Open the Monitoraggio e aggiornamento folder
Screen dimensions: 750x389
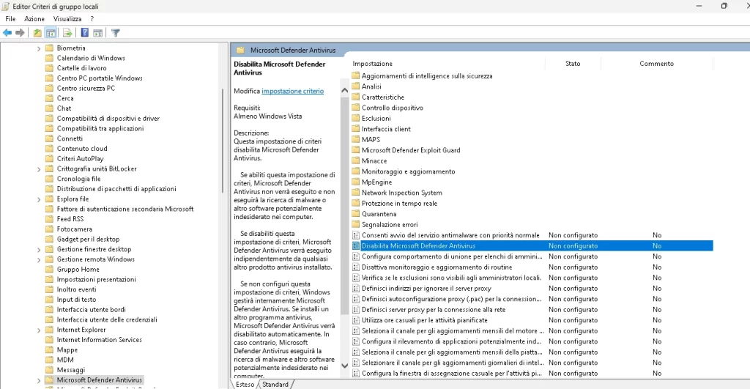click(409, 171)
